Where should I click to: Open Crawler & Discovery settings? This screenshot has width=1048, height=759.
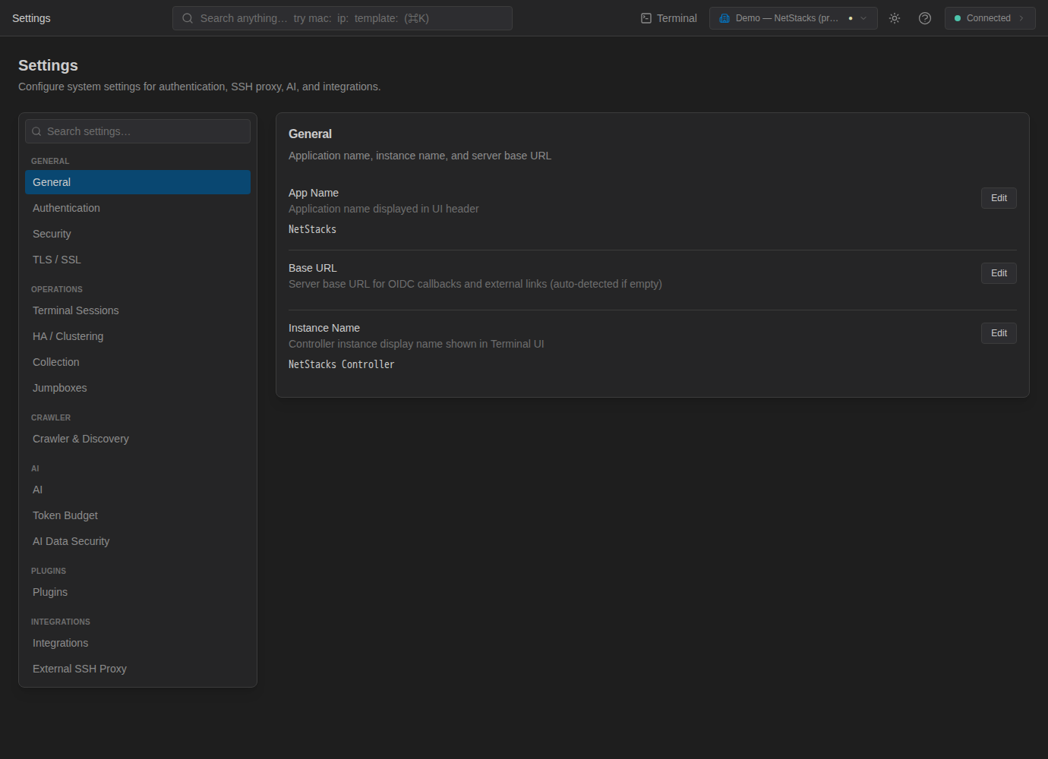click(137, 439)
